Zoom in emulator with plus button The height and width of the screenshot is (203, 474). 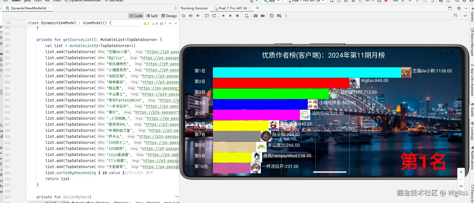click(x=461, y=172)
